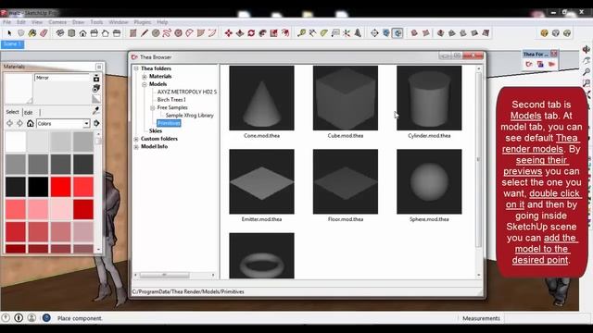Select the Push/Pull tool
The width and height of the screenshot is (593, 333).
click(x=240, y=33)
